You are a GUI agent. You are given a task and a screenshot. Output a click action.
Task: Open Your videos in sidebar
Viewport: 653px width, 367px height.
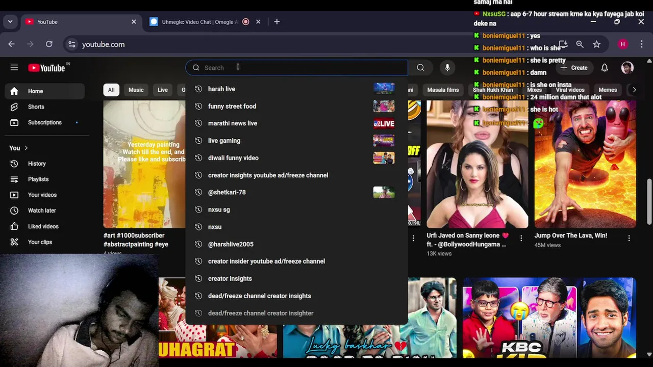45,195
